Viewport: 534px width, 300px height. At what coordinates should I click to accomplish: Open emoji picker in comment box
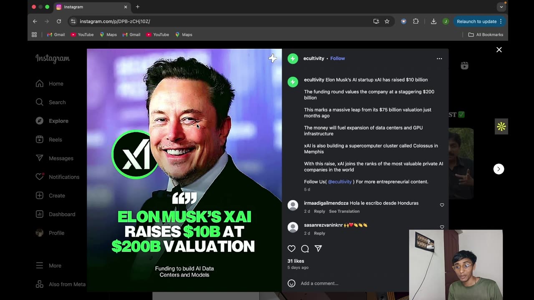(x=292, y=283)
